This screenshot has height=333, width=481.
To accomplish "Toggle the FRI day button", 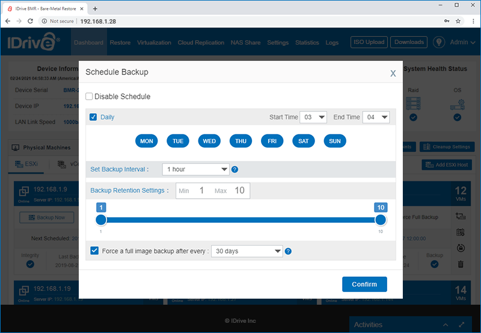I will (272, 141).
